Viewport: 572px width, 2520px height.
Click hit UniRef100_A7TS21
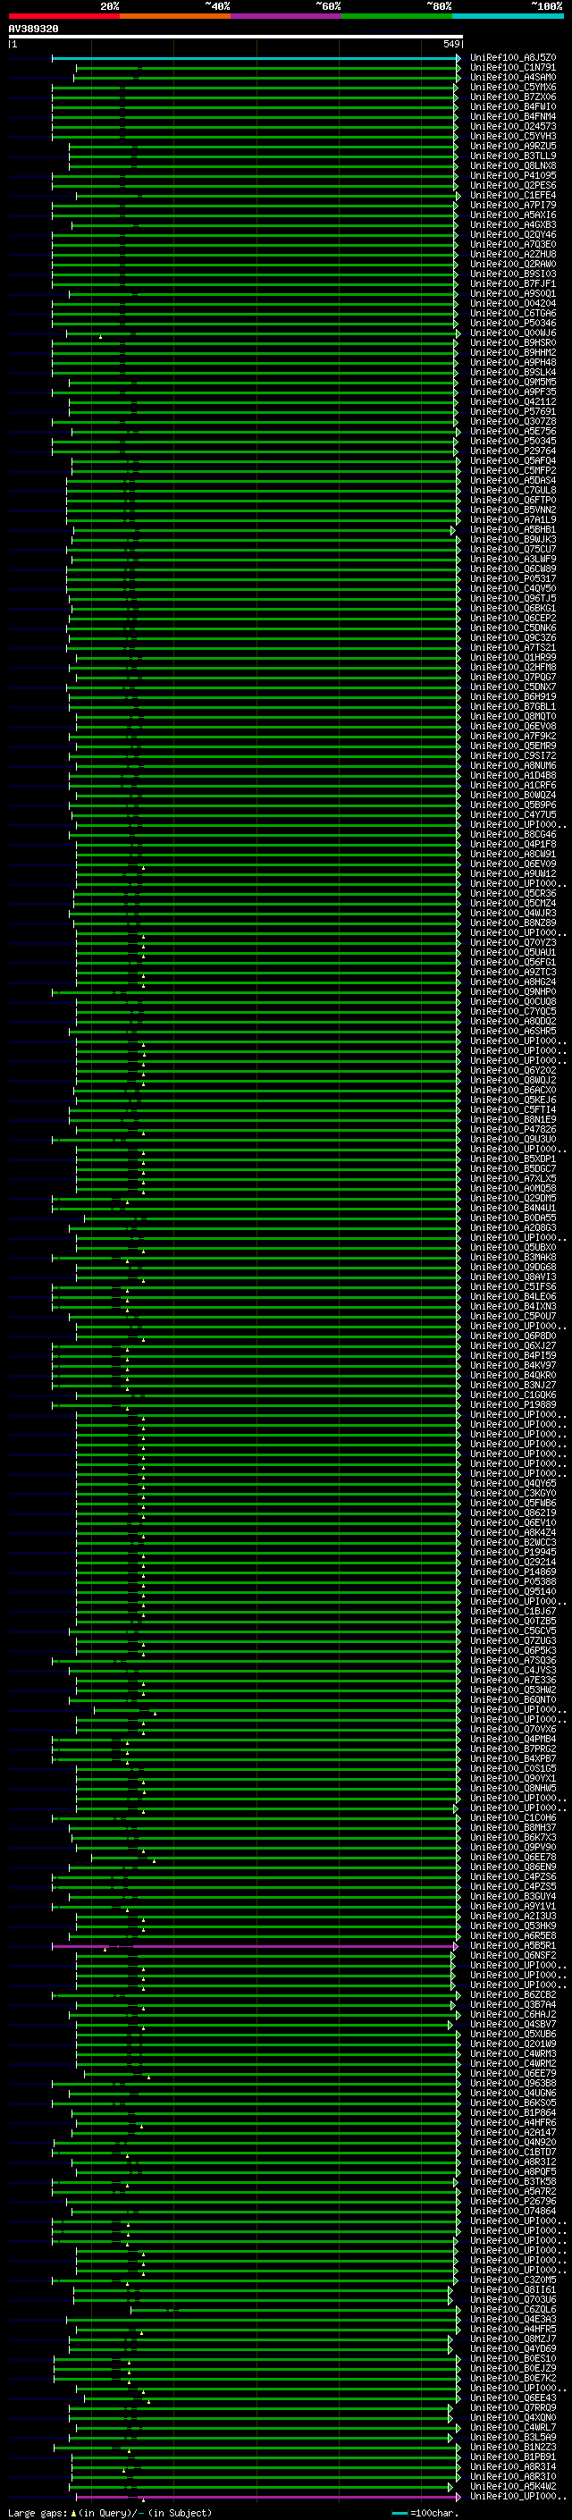click(x=513, y=647)
